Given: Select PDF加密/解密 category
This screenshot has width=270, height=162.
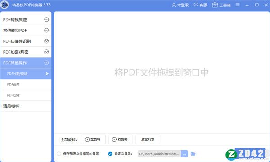Looking at the screenshot, I should pos(26,52).
